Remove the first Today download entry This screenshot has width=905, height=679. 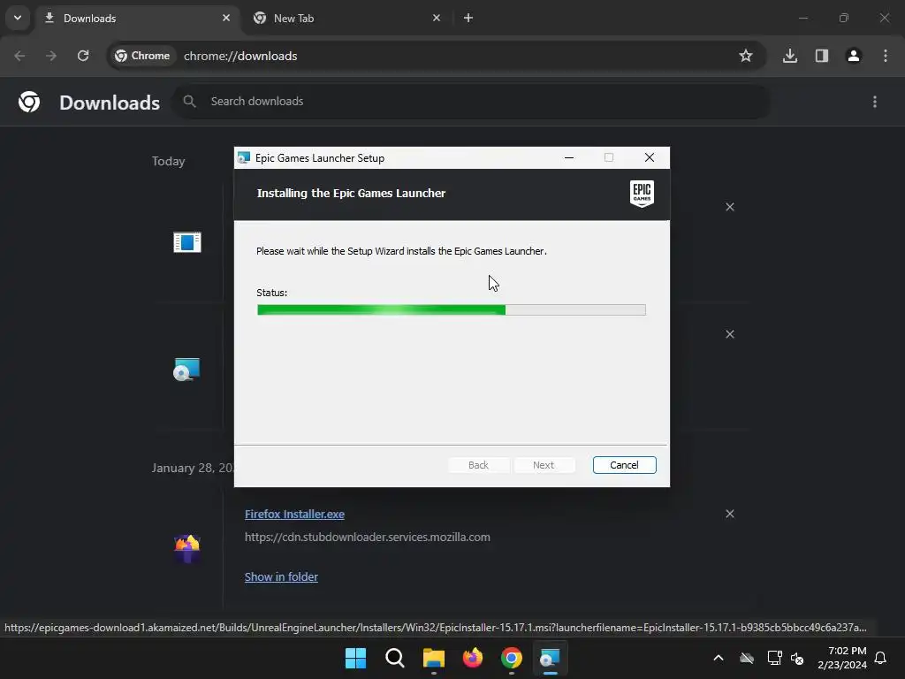click(x=729, y=207)
